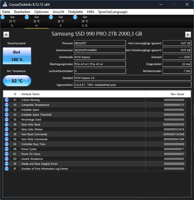The width and height of the screenshot is (194, 200).
Task: Open the Datei menu
Action: tap(6, 12)
